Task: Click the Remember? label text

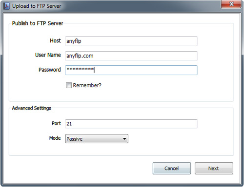Action: pos(87,85)
